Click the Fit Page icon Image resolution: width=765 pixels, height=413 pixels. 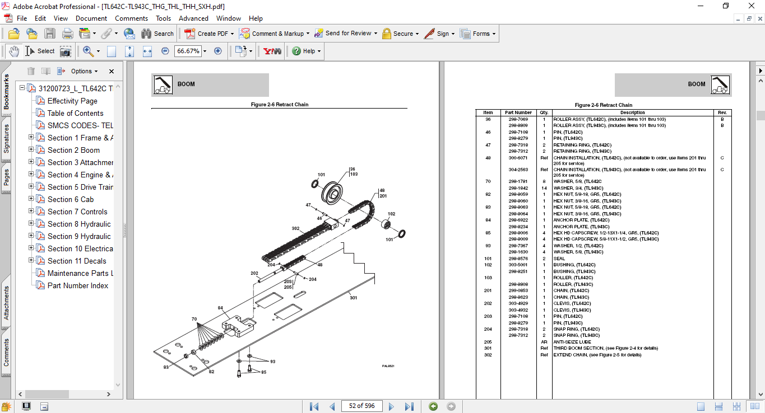tap(129, 51)
